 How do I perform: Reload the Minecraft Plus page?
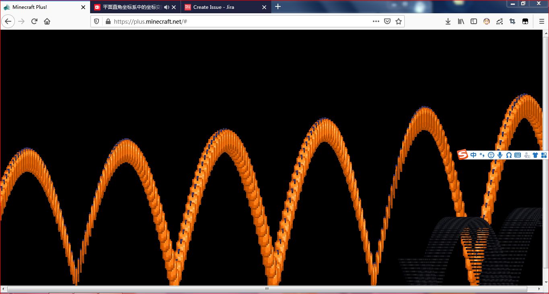coord(34,21)
